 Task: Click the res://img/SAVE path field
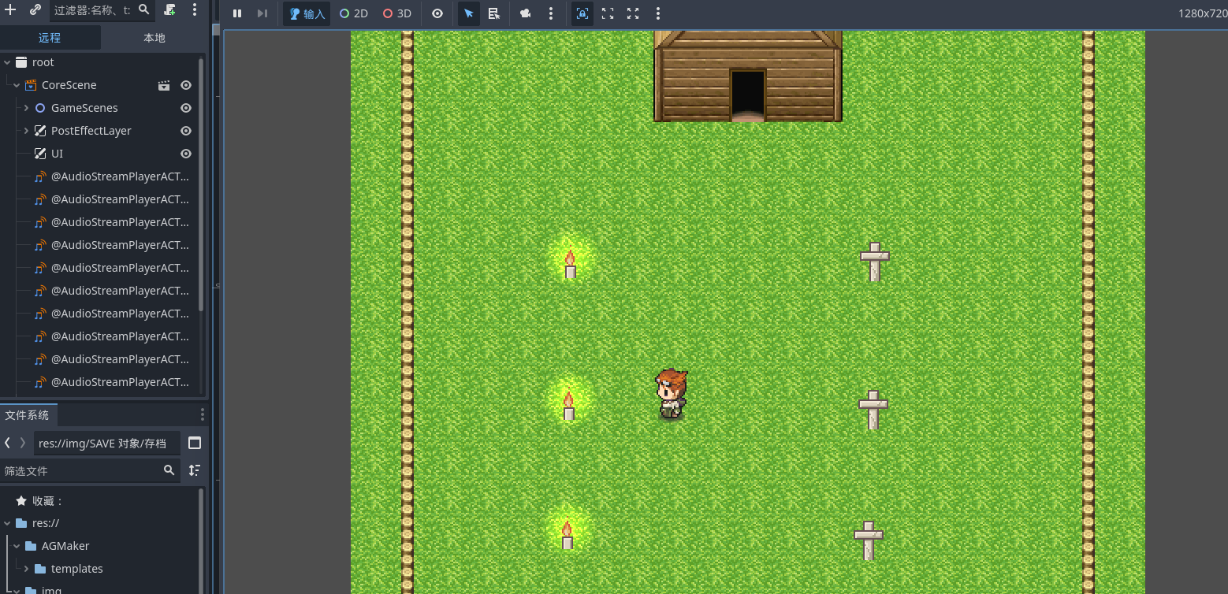point(106,443)
